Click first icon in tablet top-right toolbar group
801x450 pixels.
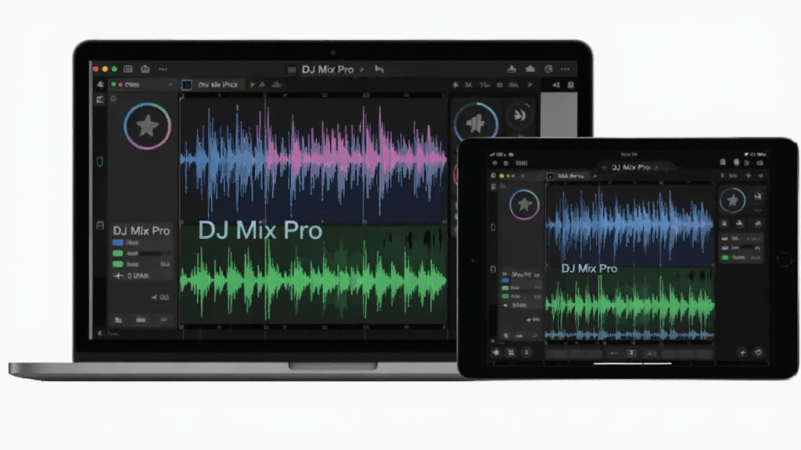tap(723, 162)
